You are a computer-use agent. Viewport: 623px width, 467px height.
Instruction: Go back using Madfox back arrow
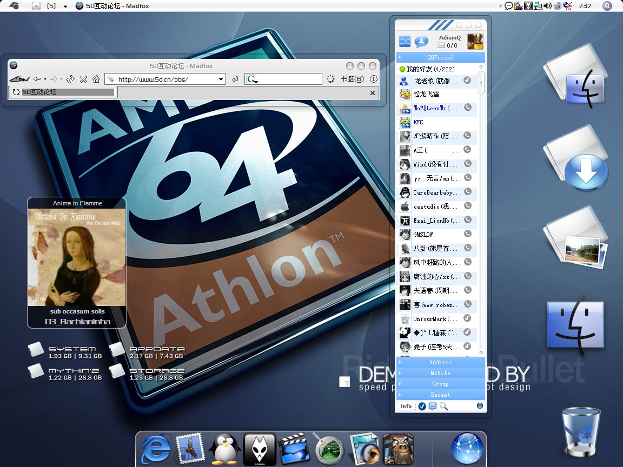pos(37,79)
